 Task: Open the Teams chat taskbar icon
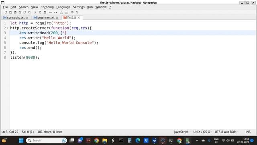[80, 141]
